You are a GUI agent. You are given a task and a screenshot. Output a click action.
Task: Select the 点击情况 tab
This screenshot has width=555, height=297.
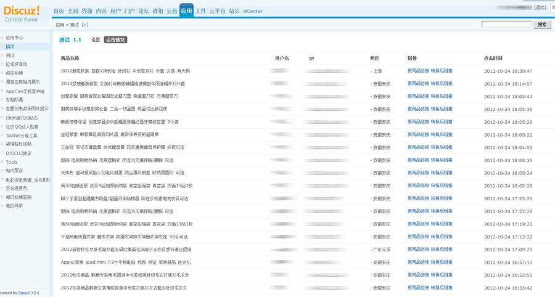click(x=115, y=40)
